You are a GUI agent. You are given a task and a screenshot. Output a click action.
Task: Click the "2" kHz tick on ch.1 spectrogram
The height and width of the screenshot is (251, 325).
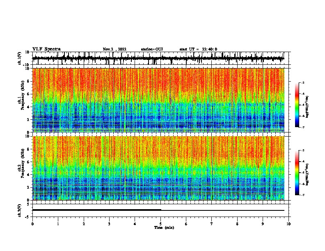[x=29, y=120]
